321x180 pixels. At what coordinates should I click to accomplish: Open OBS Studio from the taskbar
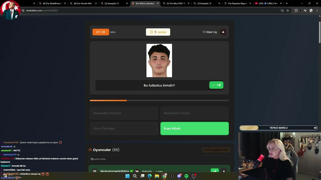[194, 176]
